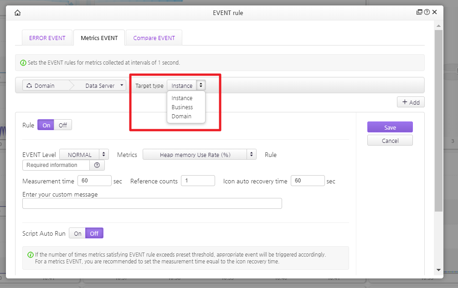Screen dimensions: 458x288
Task: Click the restore window icon in title bar
Action: [419, 13]
